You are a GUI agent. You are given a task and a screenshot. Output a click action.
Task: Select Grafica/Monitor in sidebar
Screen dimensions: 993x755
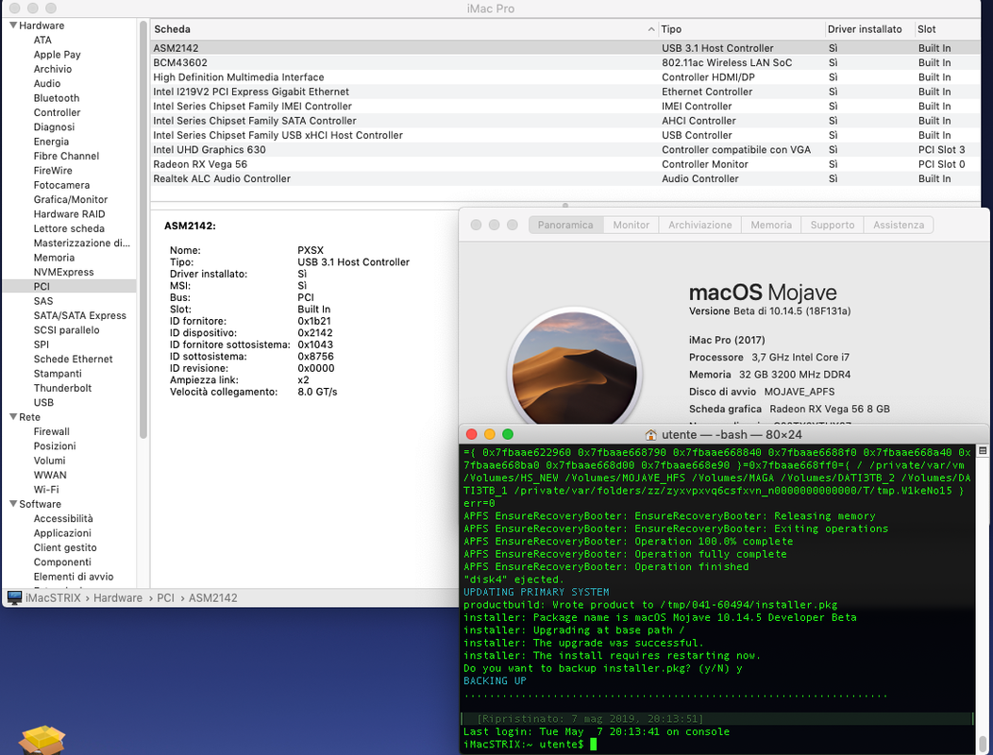pyautogui.click(x=70, y=199)
